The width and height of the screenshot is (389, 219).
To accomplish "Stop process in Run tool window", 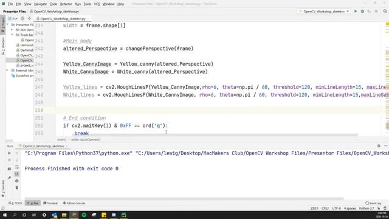I will pyautogui.click(x=10, y=160).
